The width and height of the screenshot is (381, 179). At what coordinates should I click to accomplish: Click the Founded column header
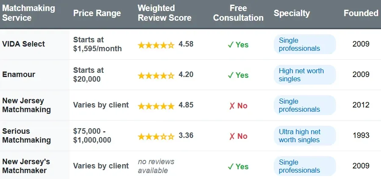point(361,13)
